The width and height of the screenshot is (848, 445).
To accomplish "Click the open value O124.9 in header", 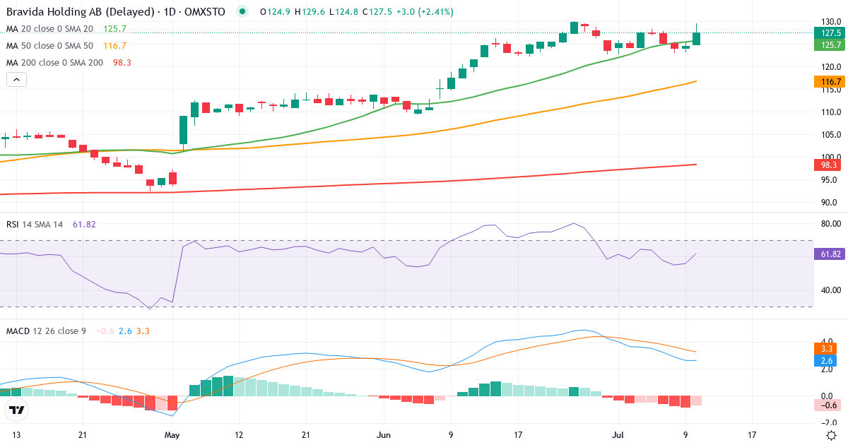I will 274,12.
